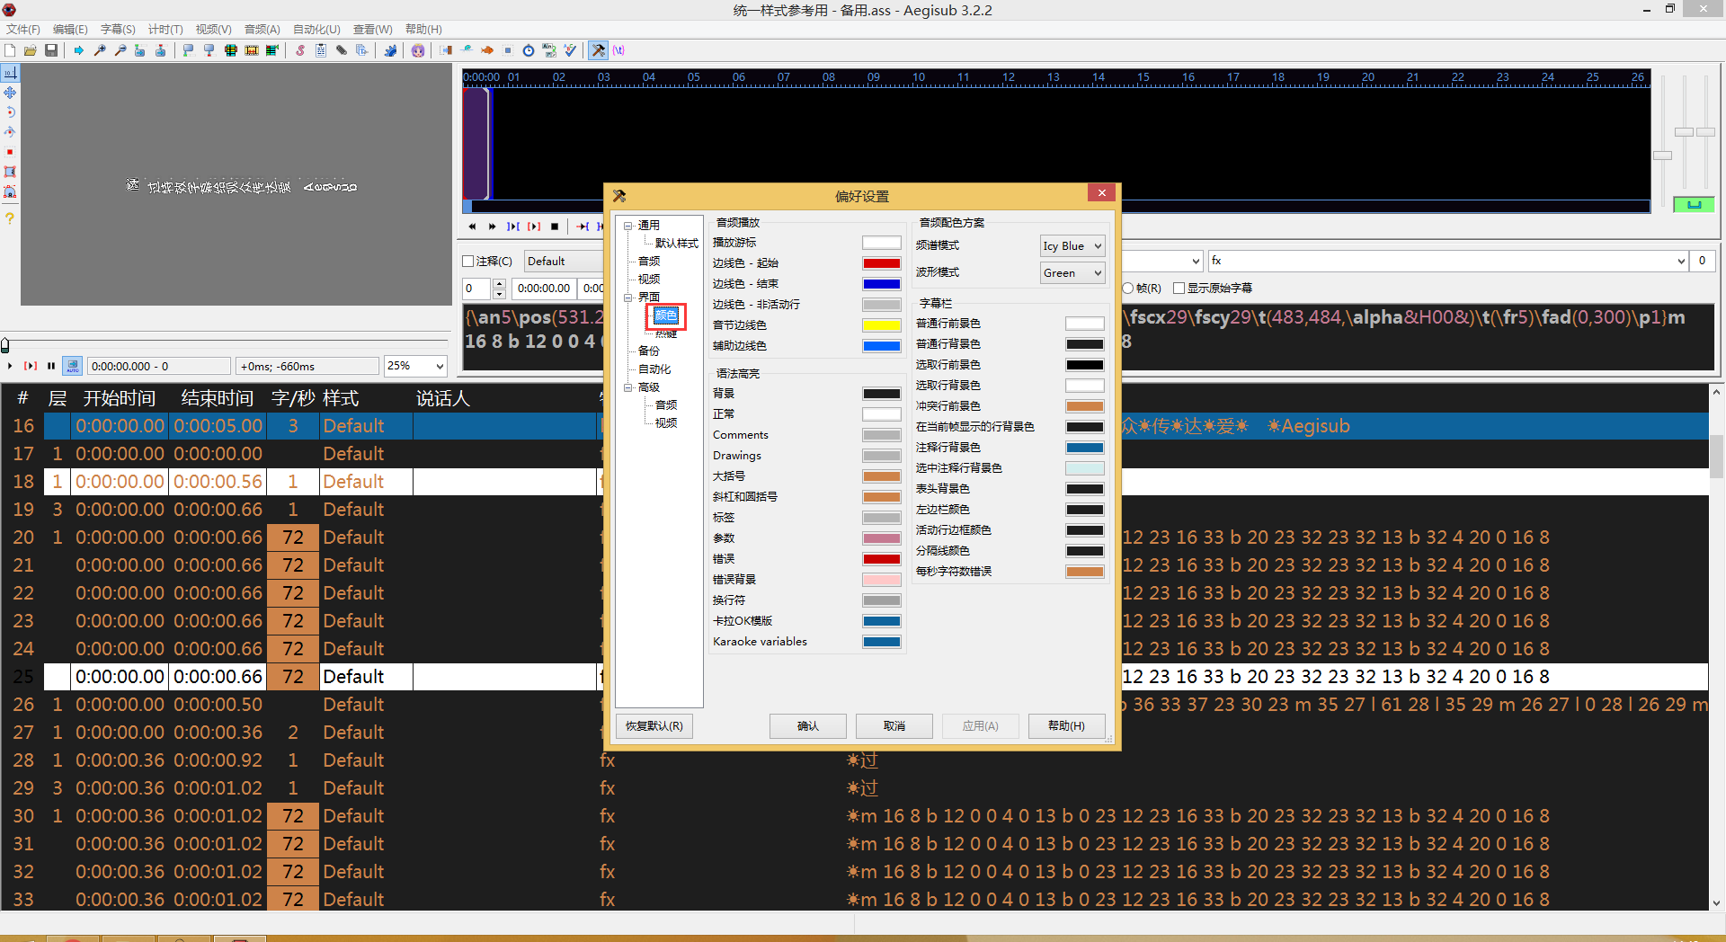Open the fx effect dropdown arrow
This screenshot has height=942, width=1726.
pyautogui.click(x=1681, y=261)
